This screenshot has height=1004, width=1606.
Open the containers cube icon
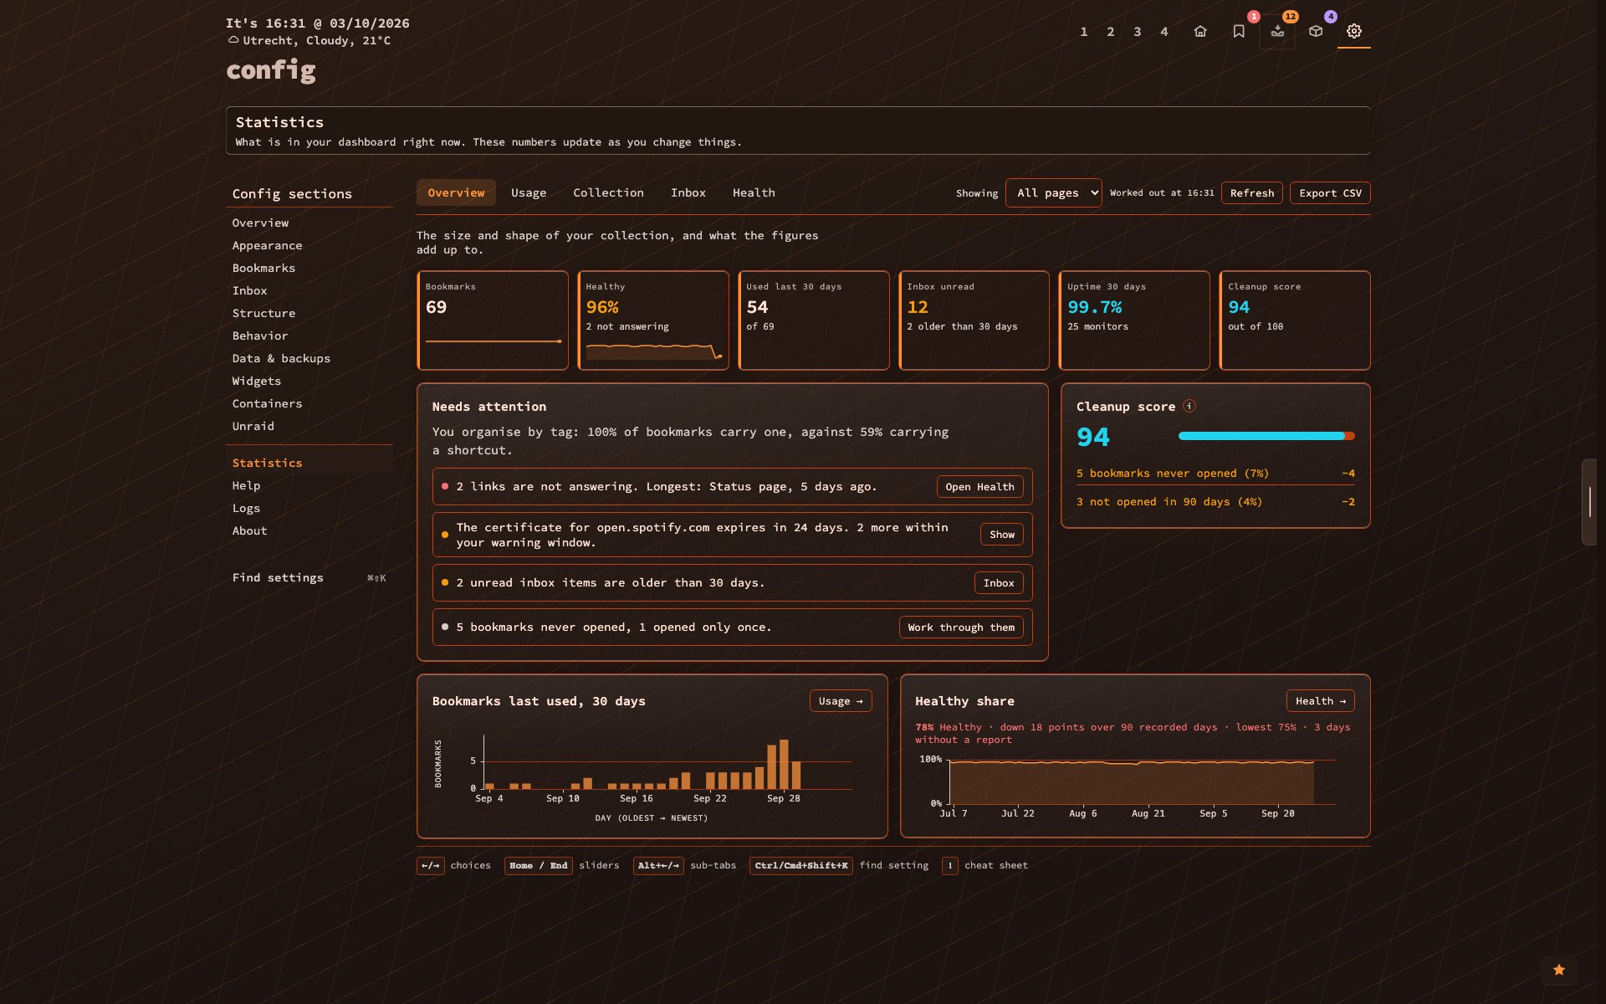[x=1316, y=31]
